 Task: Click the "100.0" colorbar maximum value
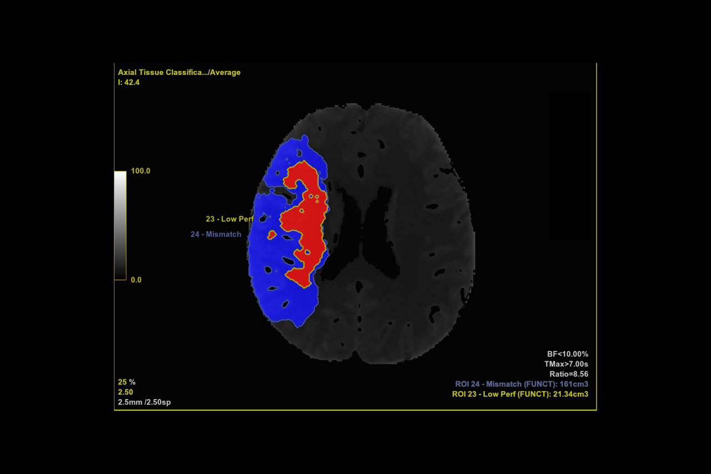point(141,171)
